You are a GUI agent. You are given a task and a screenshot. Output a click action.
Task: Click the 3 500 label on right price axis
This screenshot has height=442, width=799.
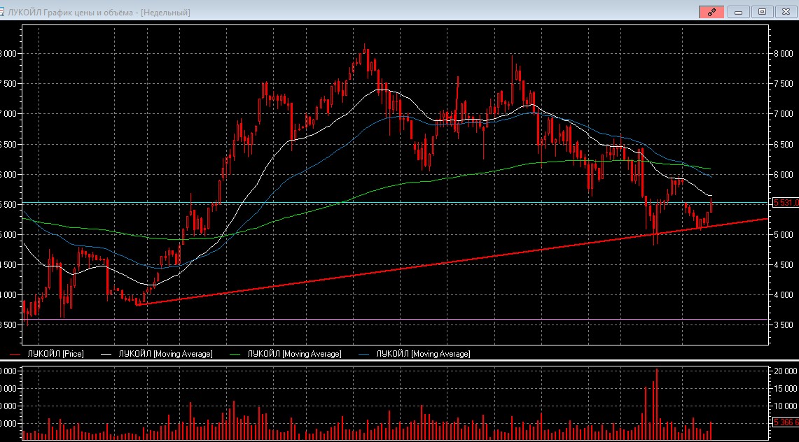(783, 325)
